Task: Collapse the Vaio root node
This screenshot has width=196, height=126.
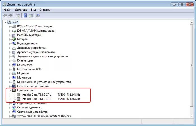Action: pos(5,22)
